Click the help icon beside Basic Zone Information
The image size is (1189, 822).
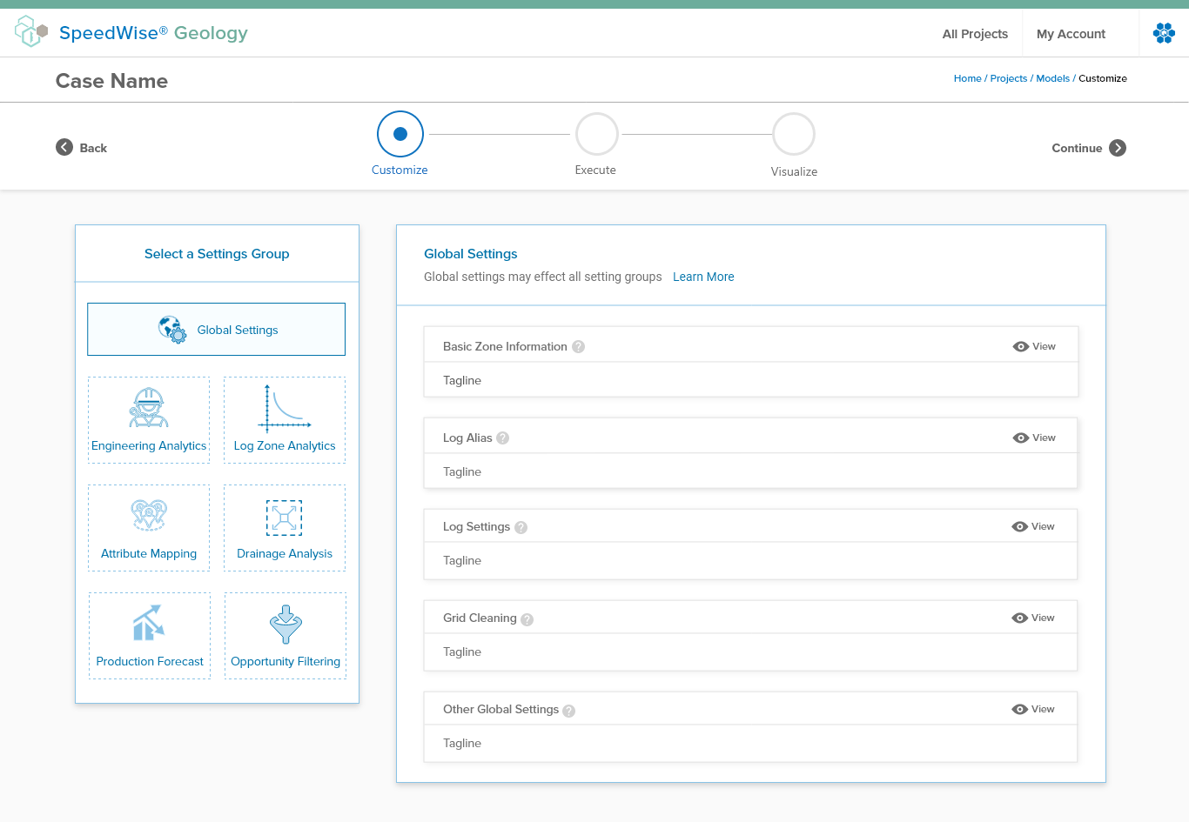coord(579,347)
